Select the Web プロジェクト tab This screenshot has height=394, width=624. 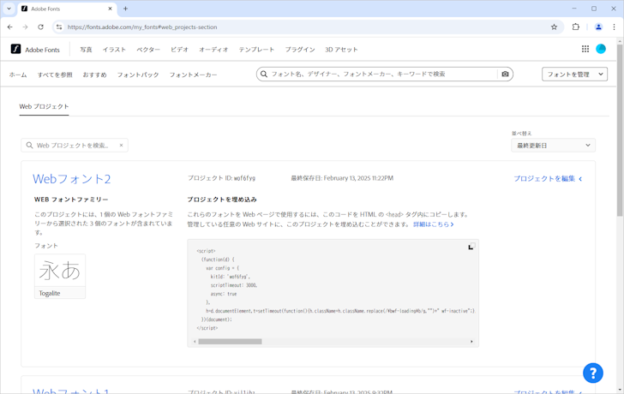45,106
